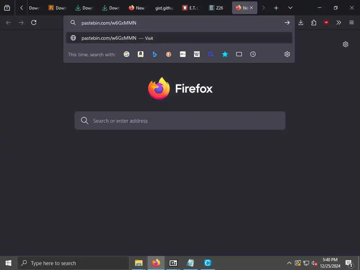Expand the list all tabs dropdown
Viewport: 360px width, 270px height.
pyautogui.click(x=290, y=8)
